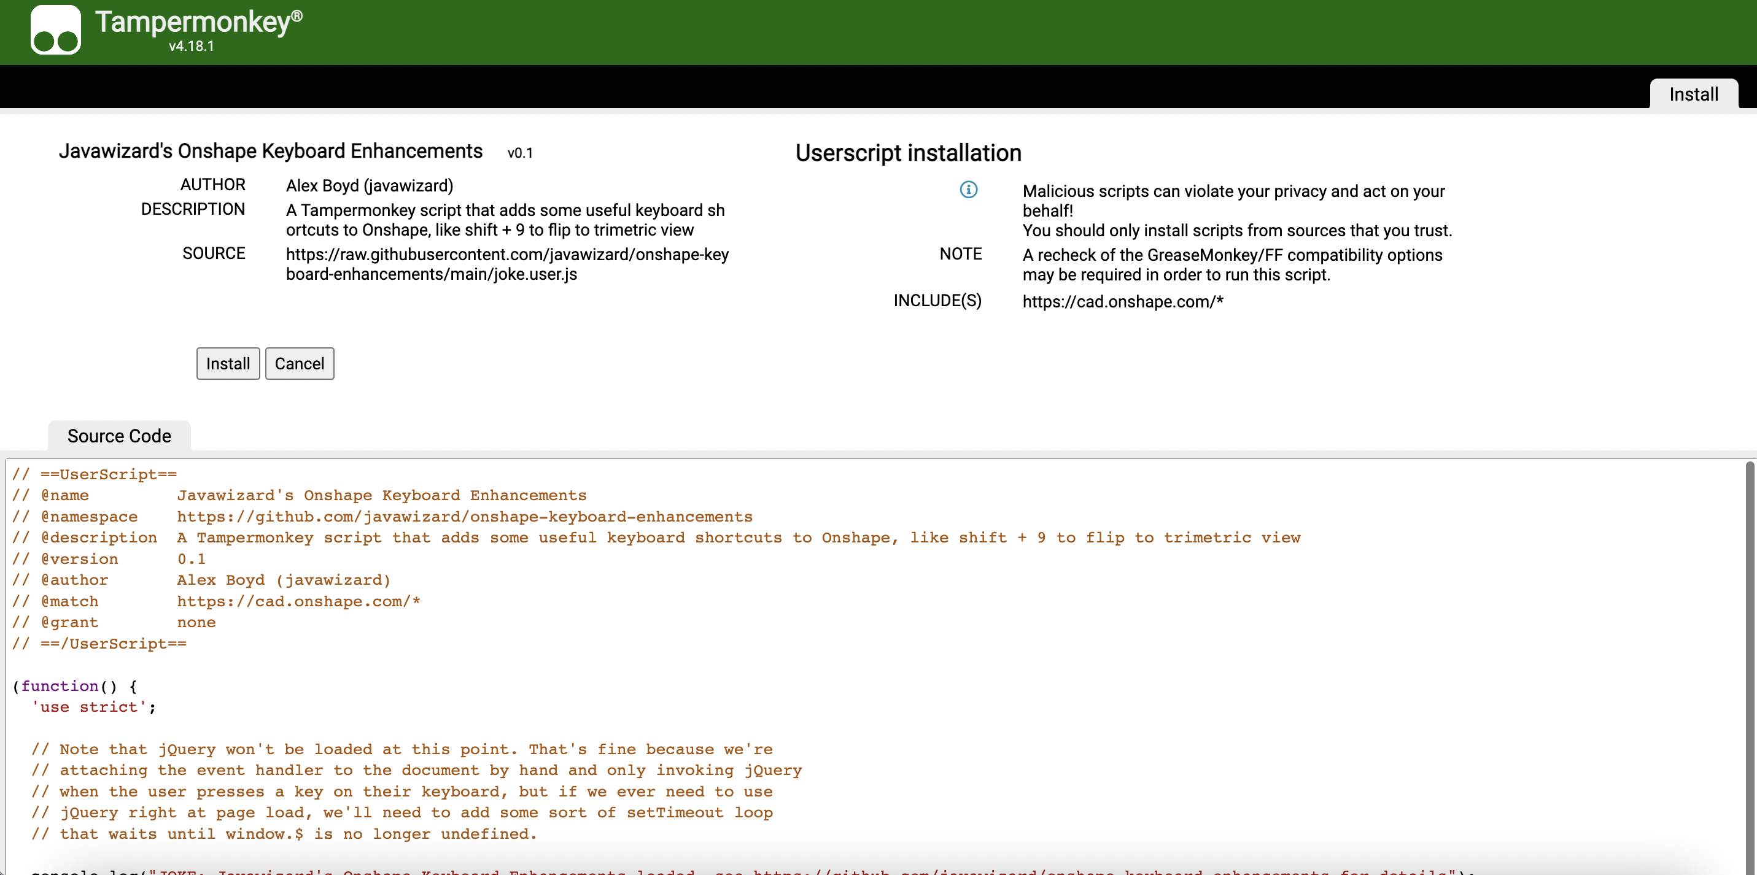The width and height of the screenshot is (1757, 875).
Task: Click the blue info icon beside warning
Action: click(968, 190)
